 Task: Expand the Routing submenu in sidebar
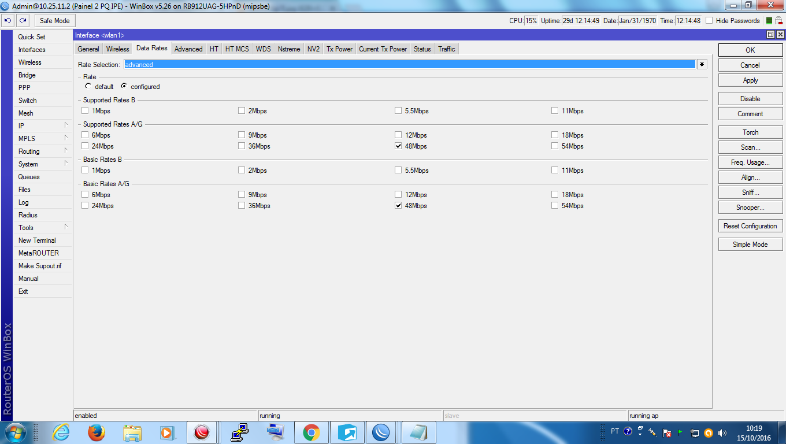click(66, 150)
